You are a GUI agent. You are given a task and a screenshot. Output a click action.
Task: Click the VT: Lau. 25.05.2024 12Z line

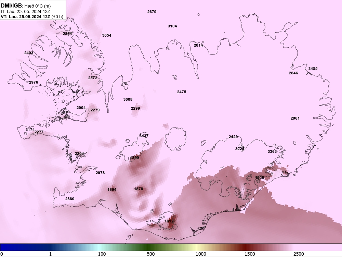(x=32, y=16)
